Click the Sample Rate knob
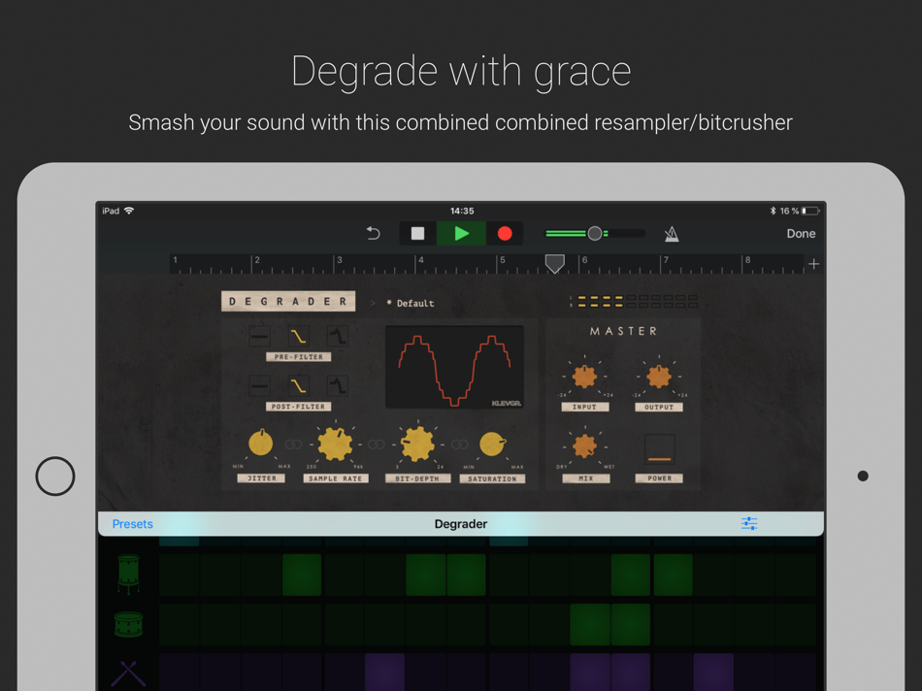Image resolution: width=922 pixels, height=691 pixels. [x=335, y=444]
